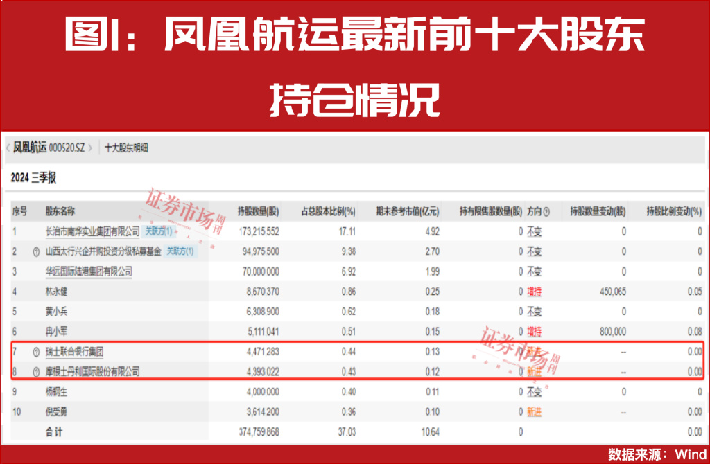Click 新进 label in 倪受勇 row
The image size is (710, 464).
click(535, 411)
